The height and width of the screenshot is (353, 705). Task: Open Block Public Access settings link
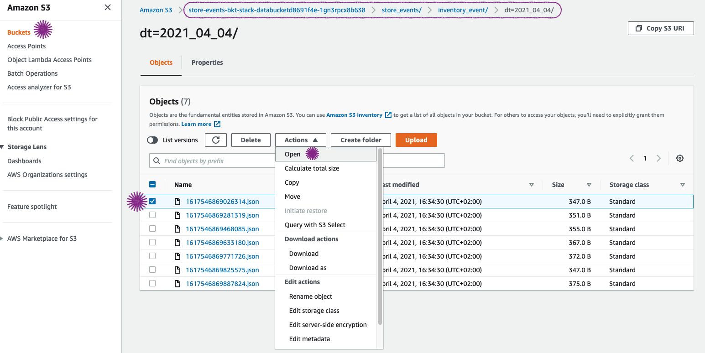click(52, 124)
